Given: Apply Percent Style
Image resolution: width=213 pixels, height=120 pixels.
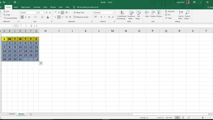Looking at the screenshot, I should tap(101, 17).
